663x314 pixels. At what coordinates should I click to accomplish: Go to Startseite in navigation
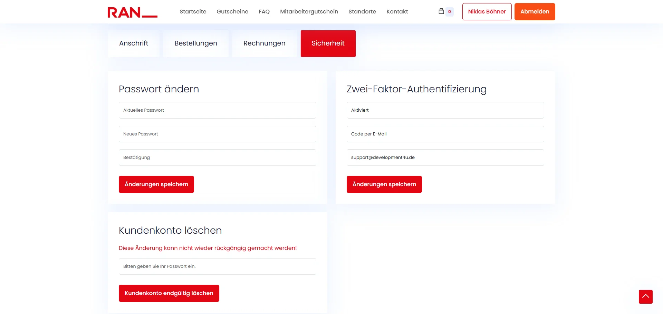tap(193, 12)
